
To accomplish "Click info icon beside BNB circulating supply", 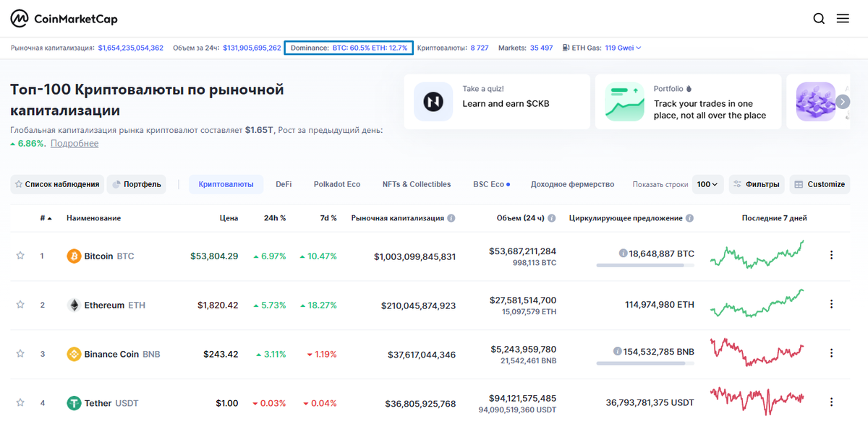I will [617, 351].
